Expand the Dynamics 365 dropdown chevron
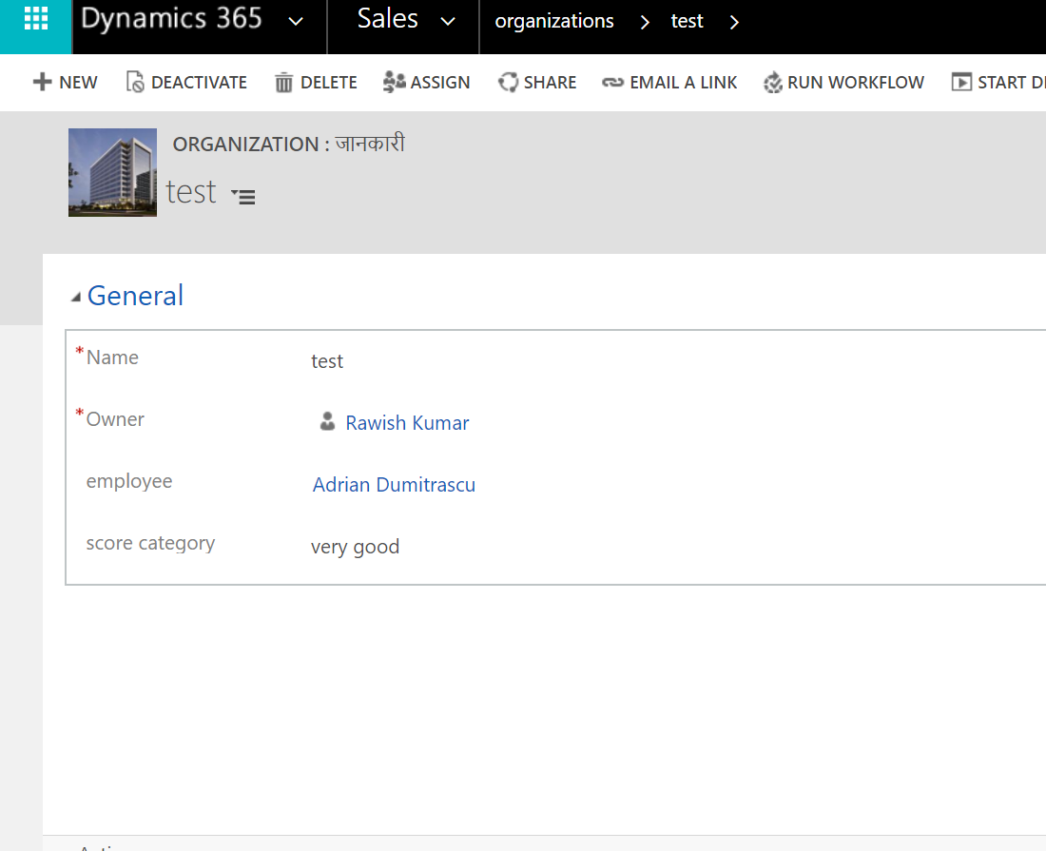Screen dimensions: 1046x851 click(296, 21)
